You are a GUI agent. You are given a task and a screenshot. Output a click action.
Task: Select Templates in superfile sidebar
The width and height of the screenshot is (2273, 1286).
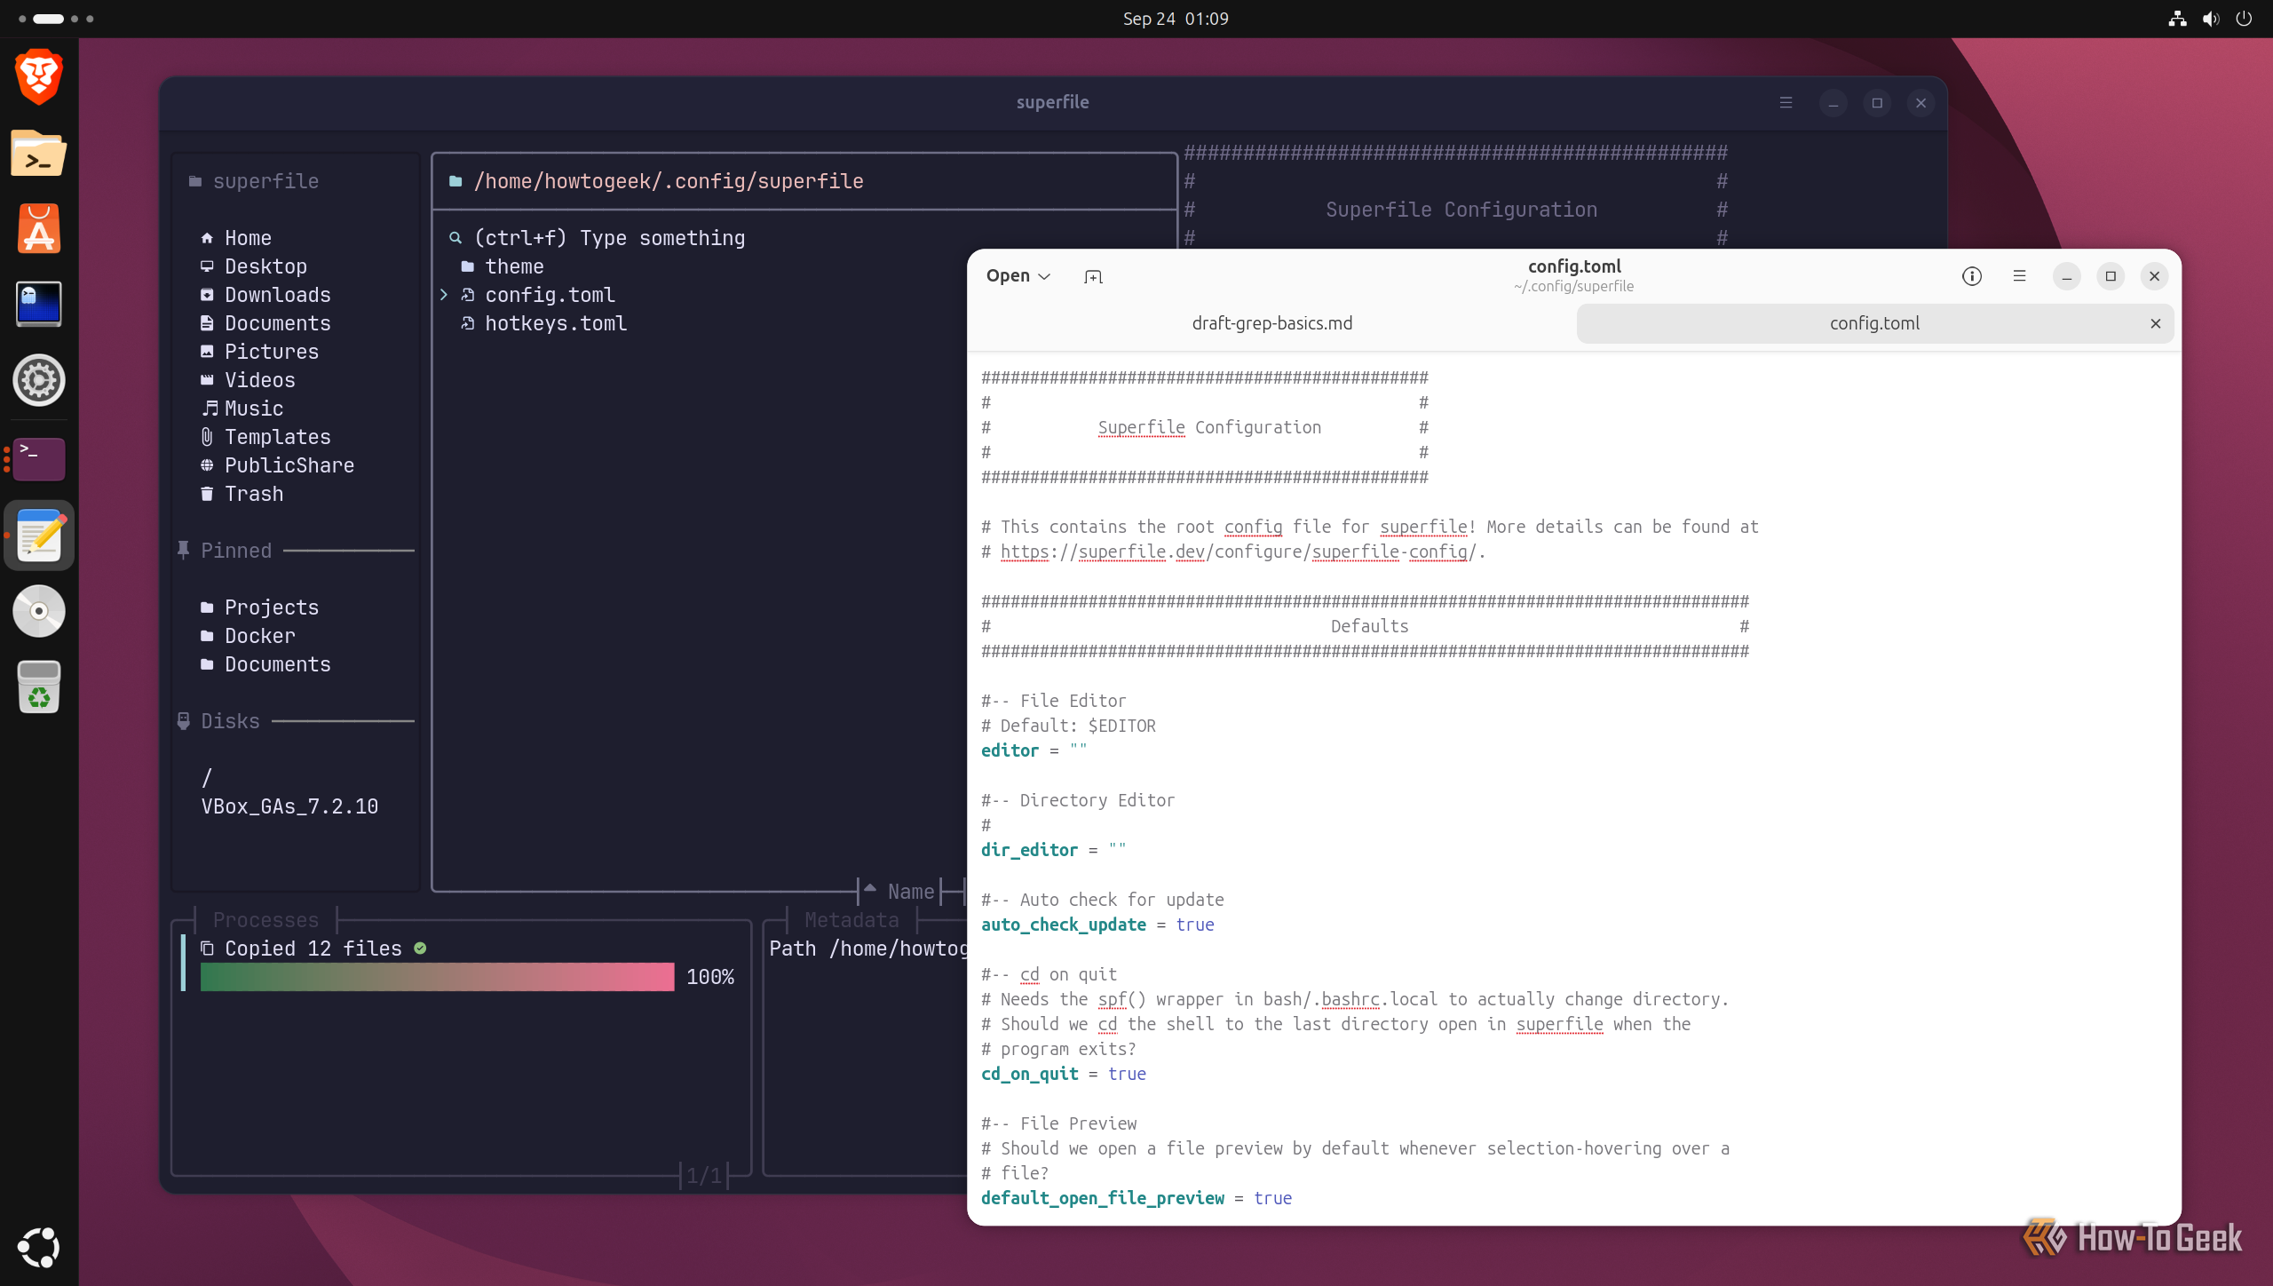pos(265,437)
